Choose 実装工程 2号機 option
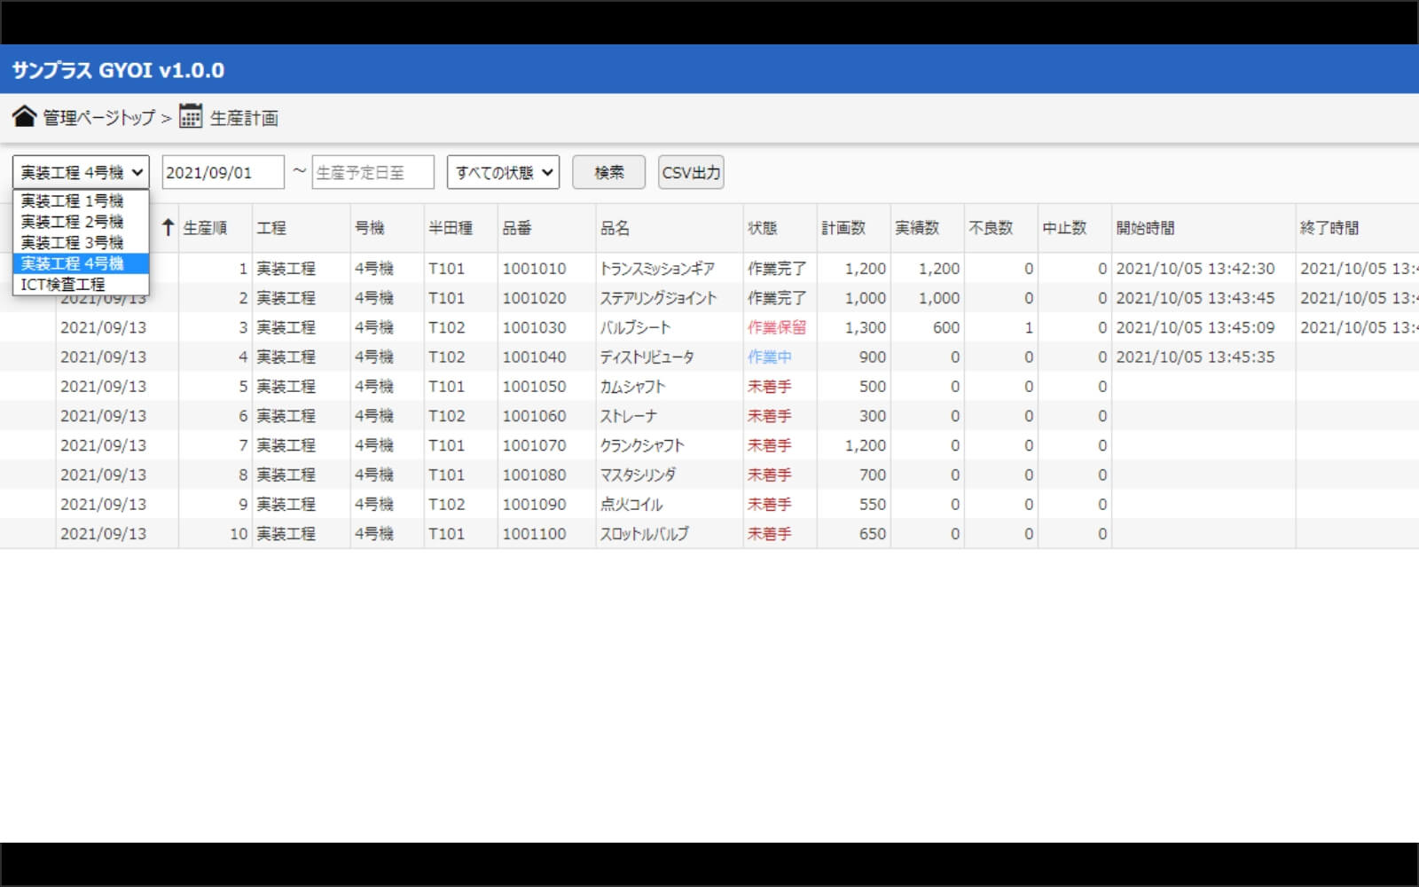The height and width of the screenshot is (887, 1419). click(73, 222)
